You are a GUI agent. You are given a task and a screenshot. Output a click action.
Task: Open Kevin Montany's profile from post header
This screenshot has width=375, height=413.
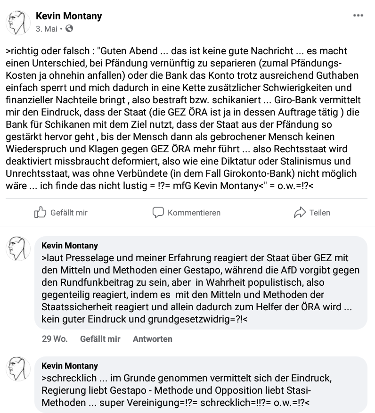coord(69,17)
